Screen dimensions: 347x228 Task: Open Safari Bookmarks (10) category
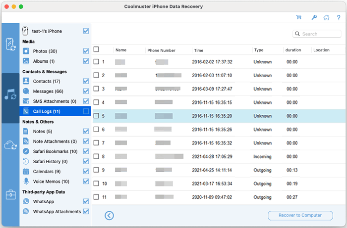(x=55, y=151)
